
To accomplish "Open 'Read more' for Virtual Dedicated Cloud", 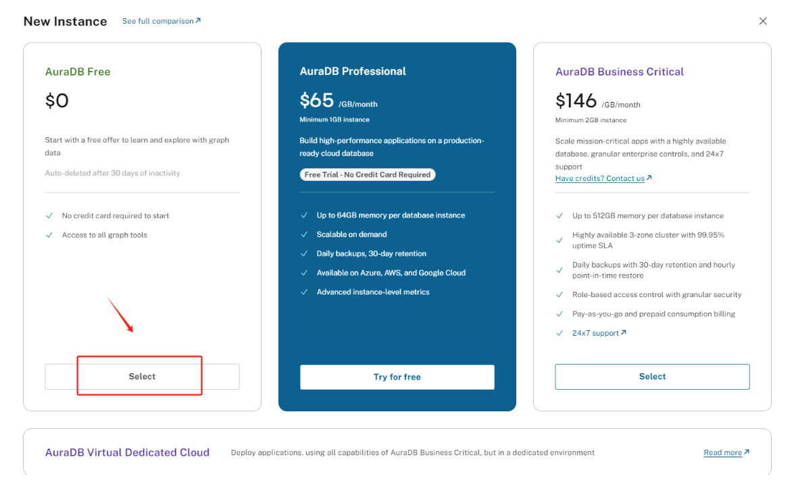I will pyautogui.click(x=722, y=453).
